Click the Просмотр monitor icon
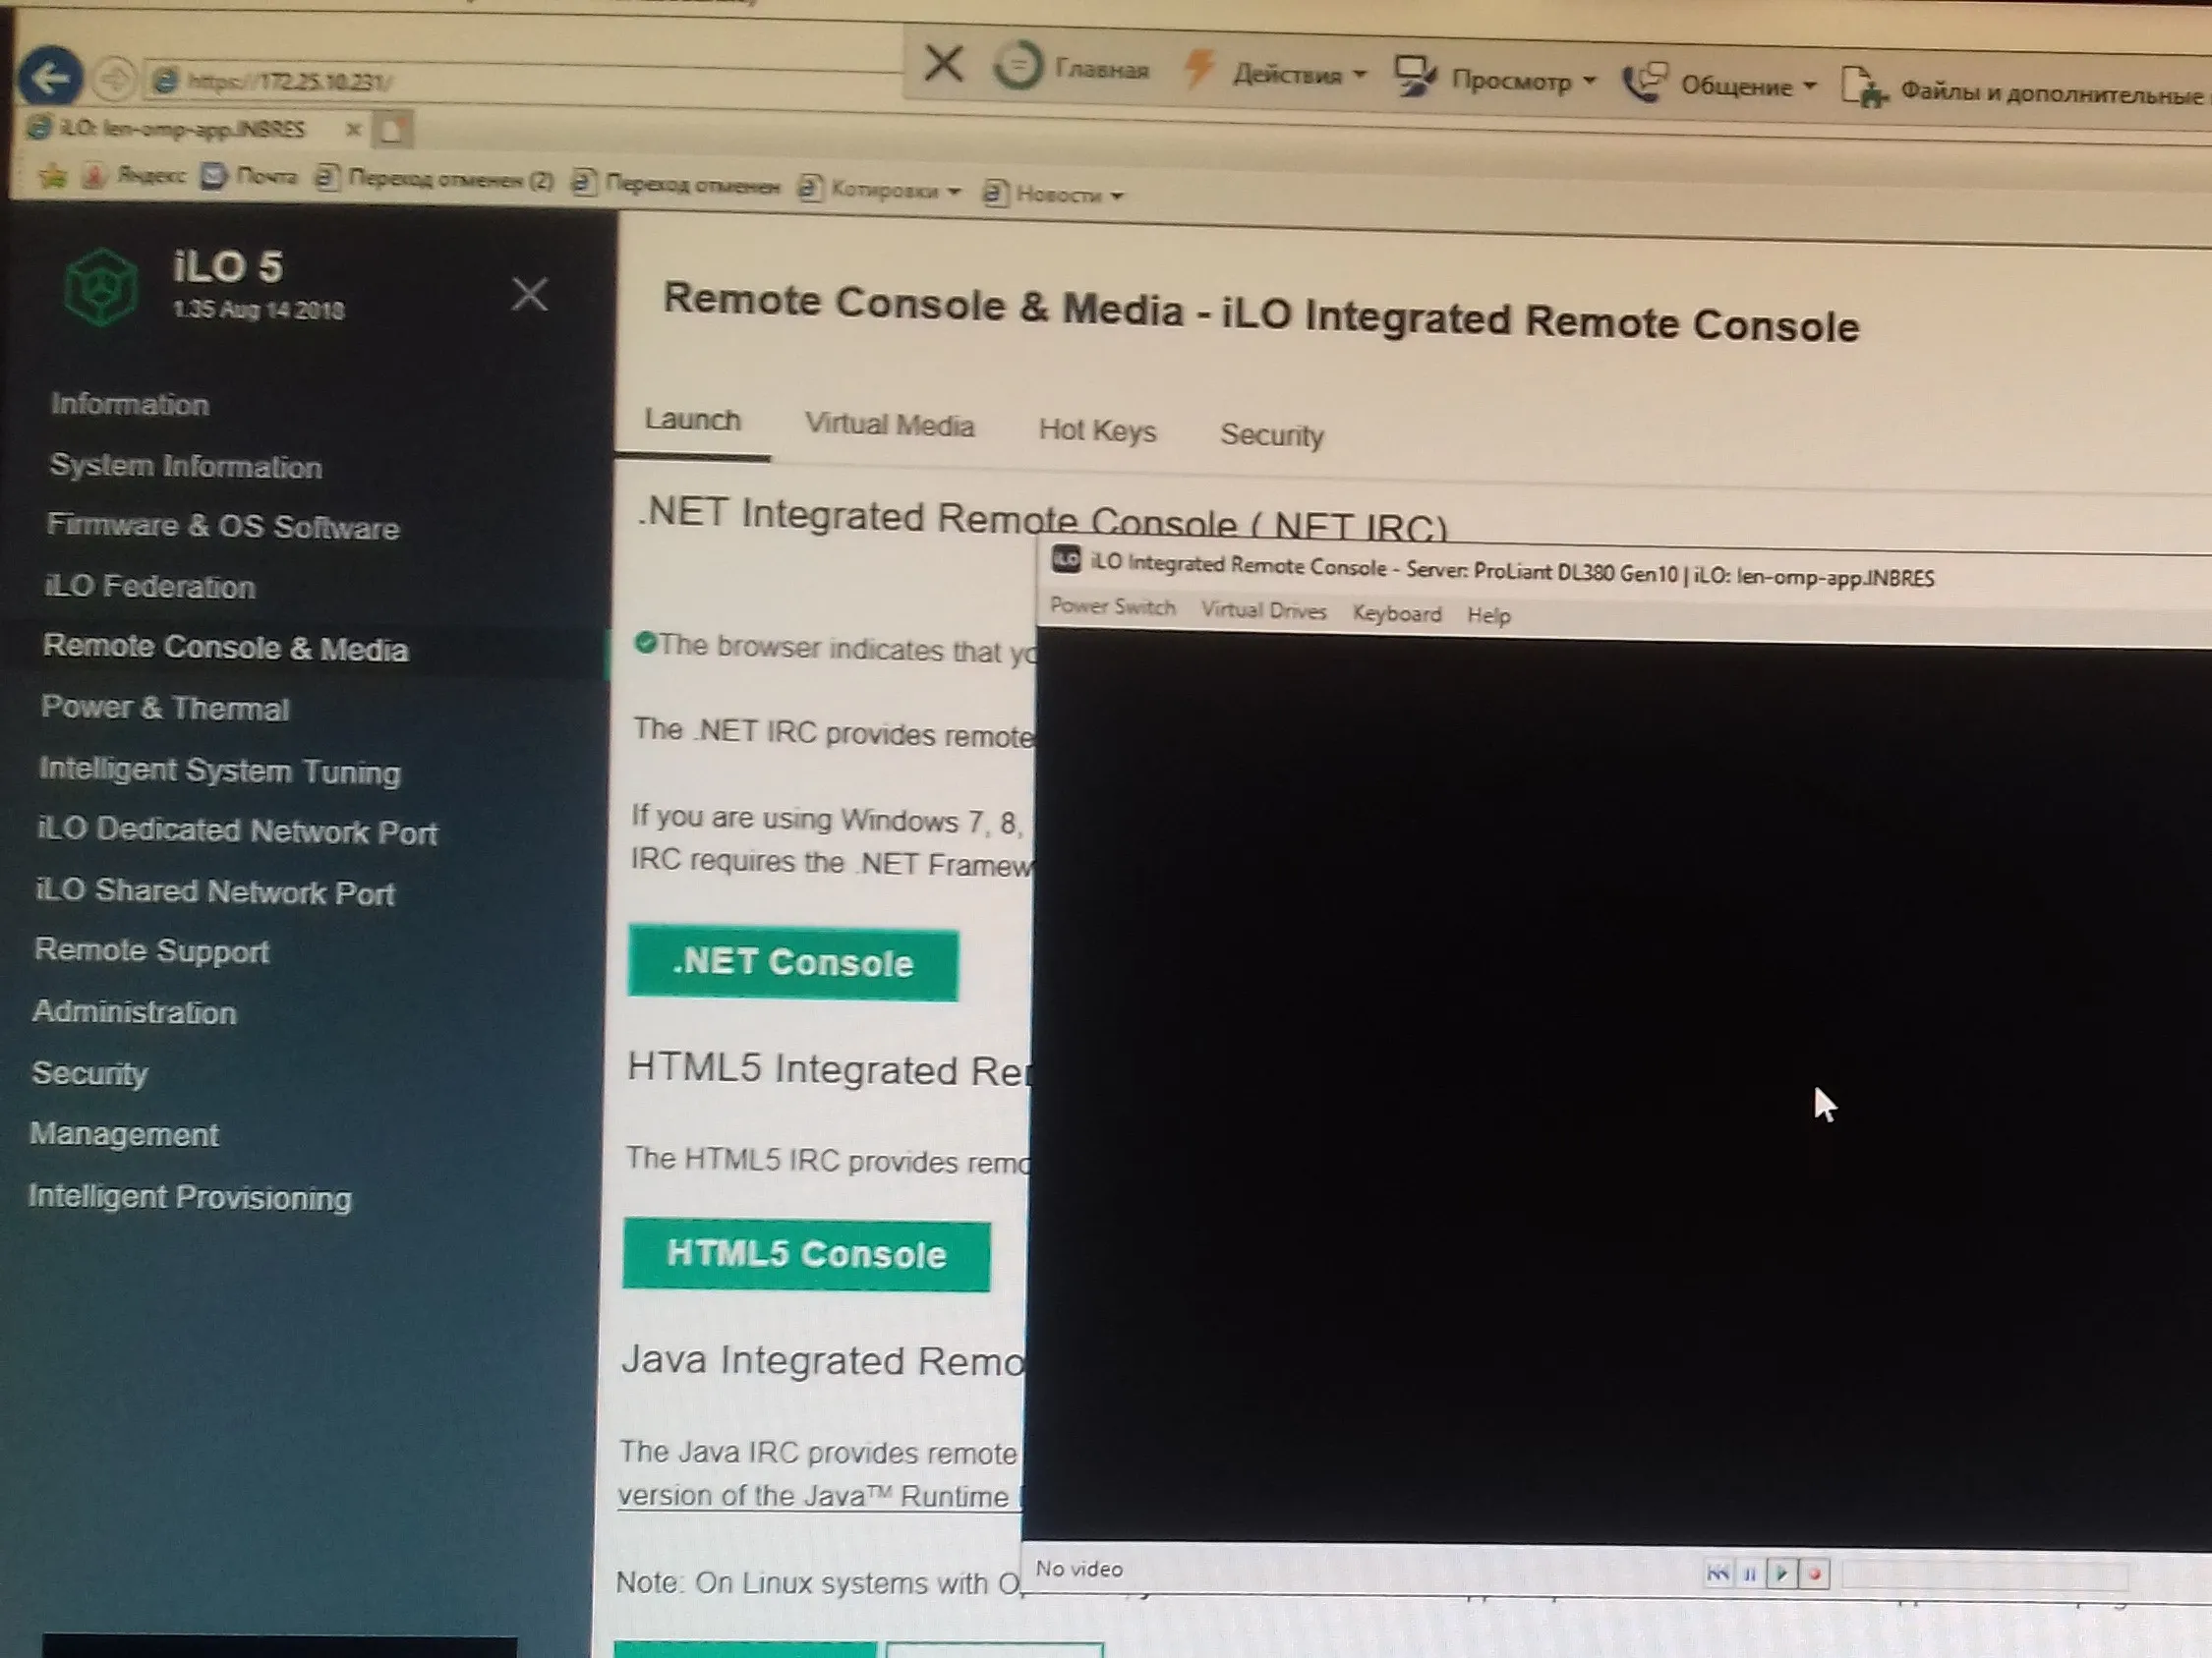Screen dimensions: 2212x1658 coord(1415,76)
